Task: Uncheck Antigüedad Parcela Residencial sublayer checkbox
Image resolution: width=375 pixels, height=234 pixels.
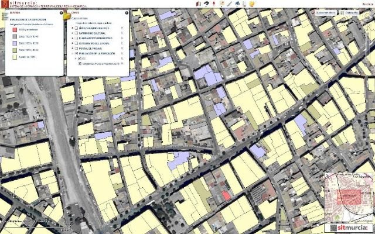Action: pyautogui.click(x=80, y=64)
